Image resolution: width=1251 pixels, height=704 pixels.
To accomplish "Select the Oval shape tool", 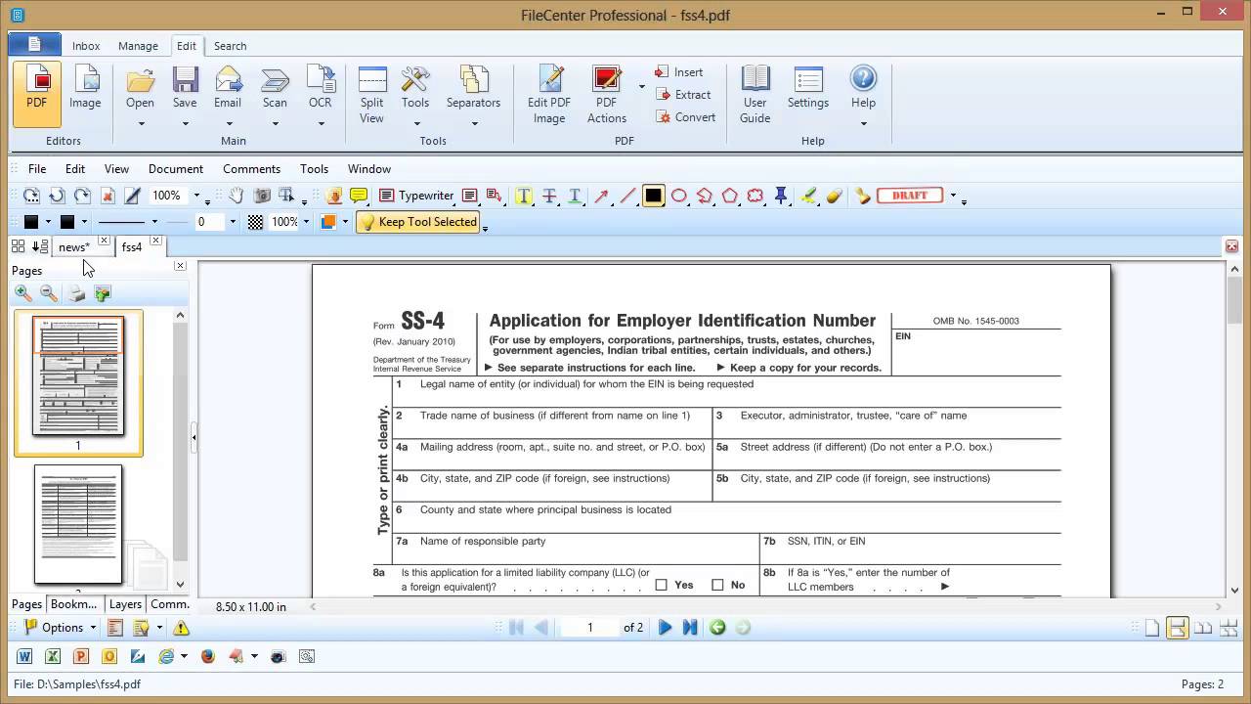I will point(679,196).
